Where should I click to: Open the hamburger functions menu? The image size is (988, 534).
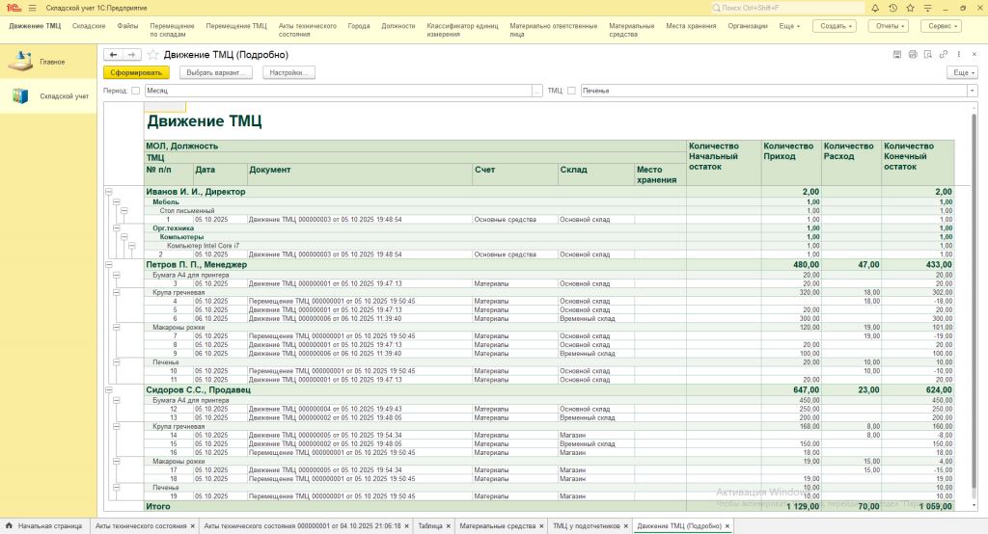pyautogui.click(x=32, y=8)
